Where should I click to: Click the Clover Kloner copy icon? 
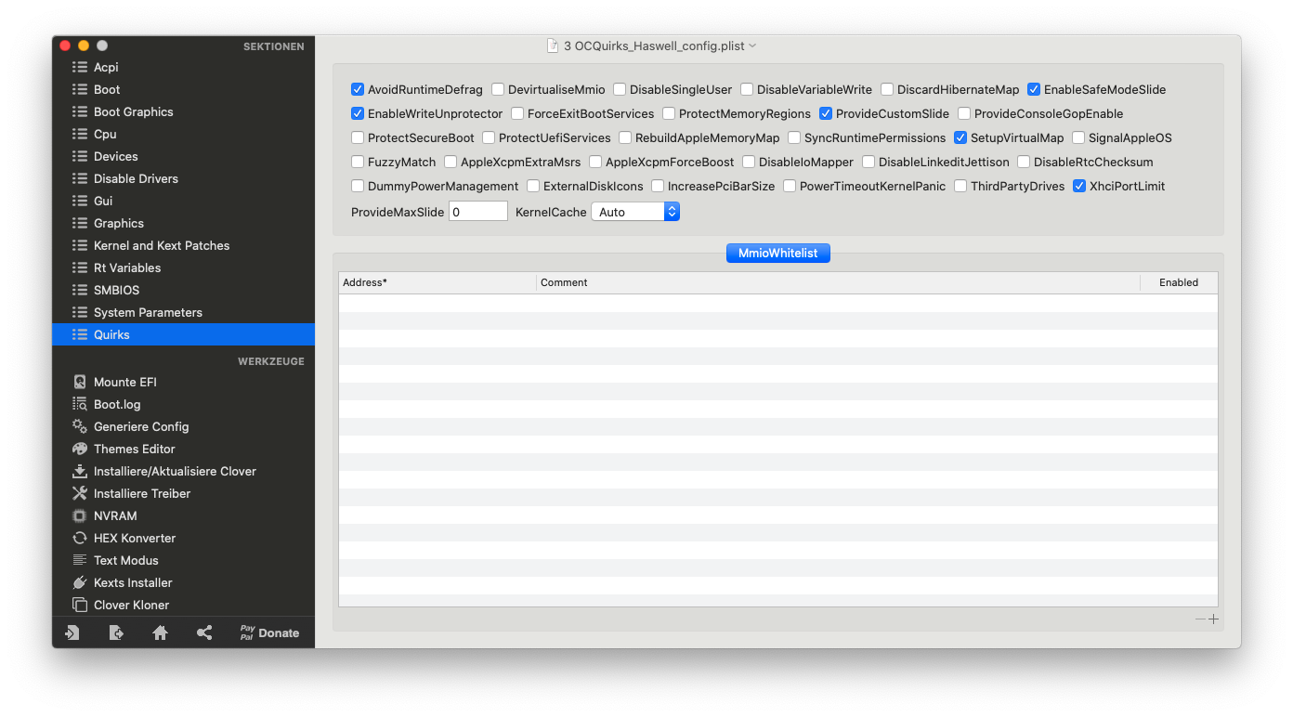click(80, 605)
